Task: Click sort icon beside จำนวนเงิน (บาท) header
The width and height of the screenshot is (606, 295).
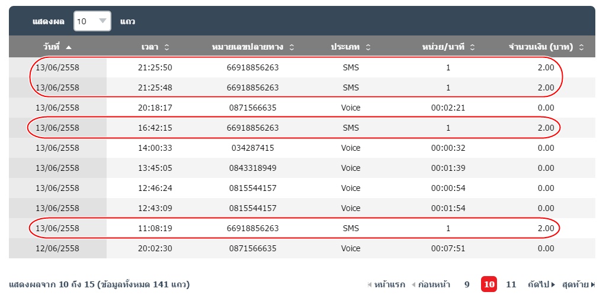Action: [x=581, y=47]
